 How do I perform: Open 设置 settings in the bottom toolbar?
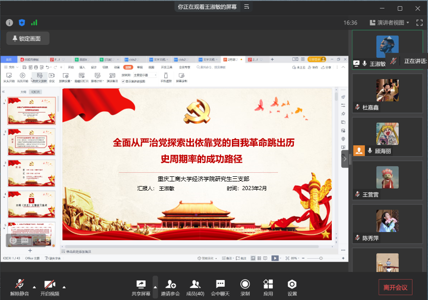click(x=292, y=287)
